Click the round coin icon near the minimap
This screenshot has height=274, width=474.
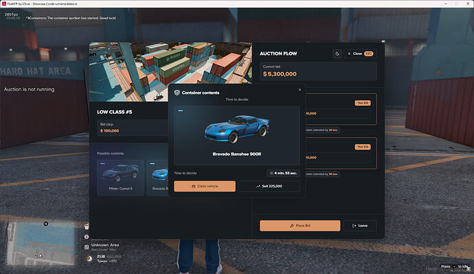(87, 237)
